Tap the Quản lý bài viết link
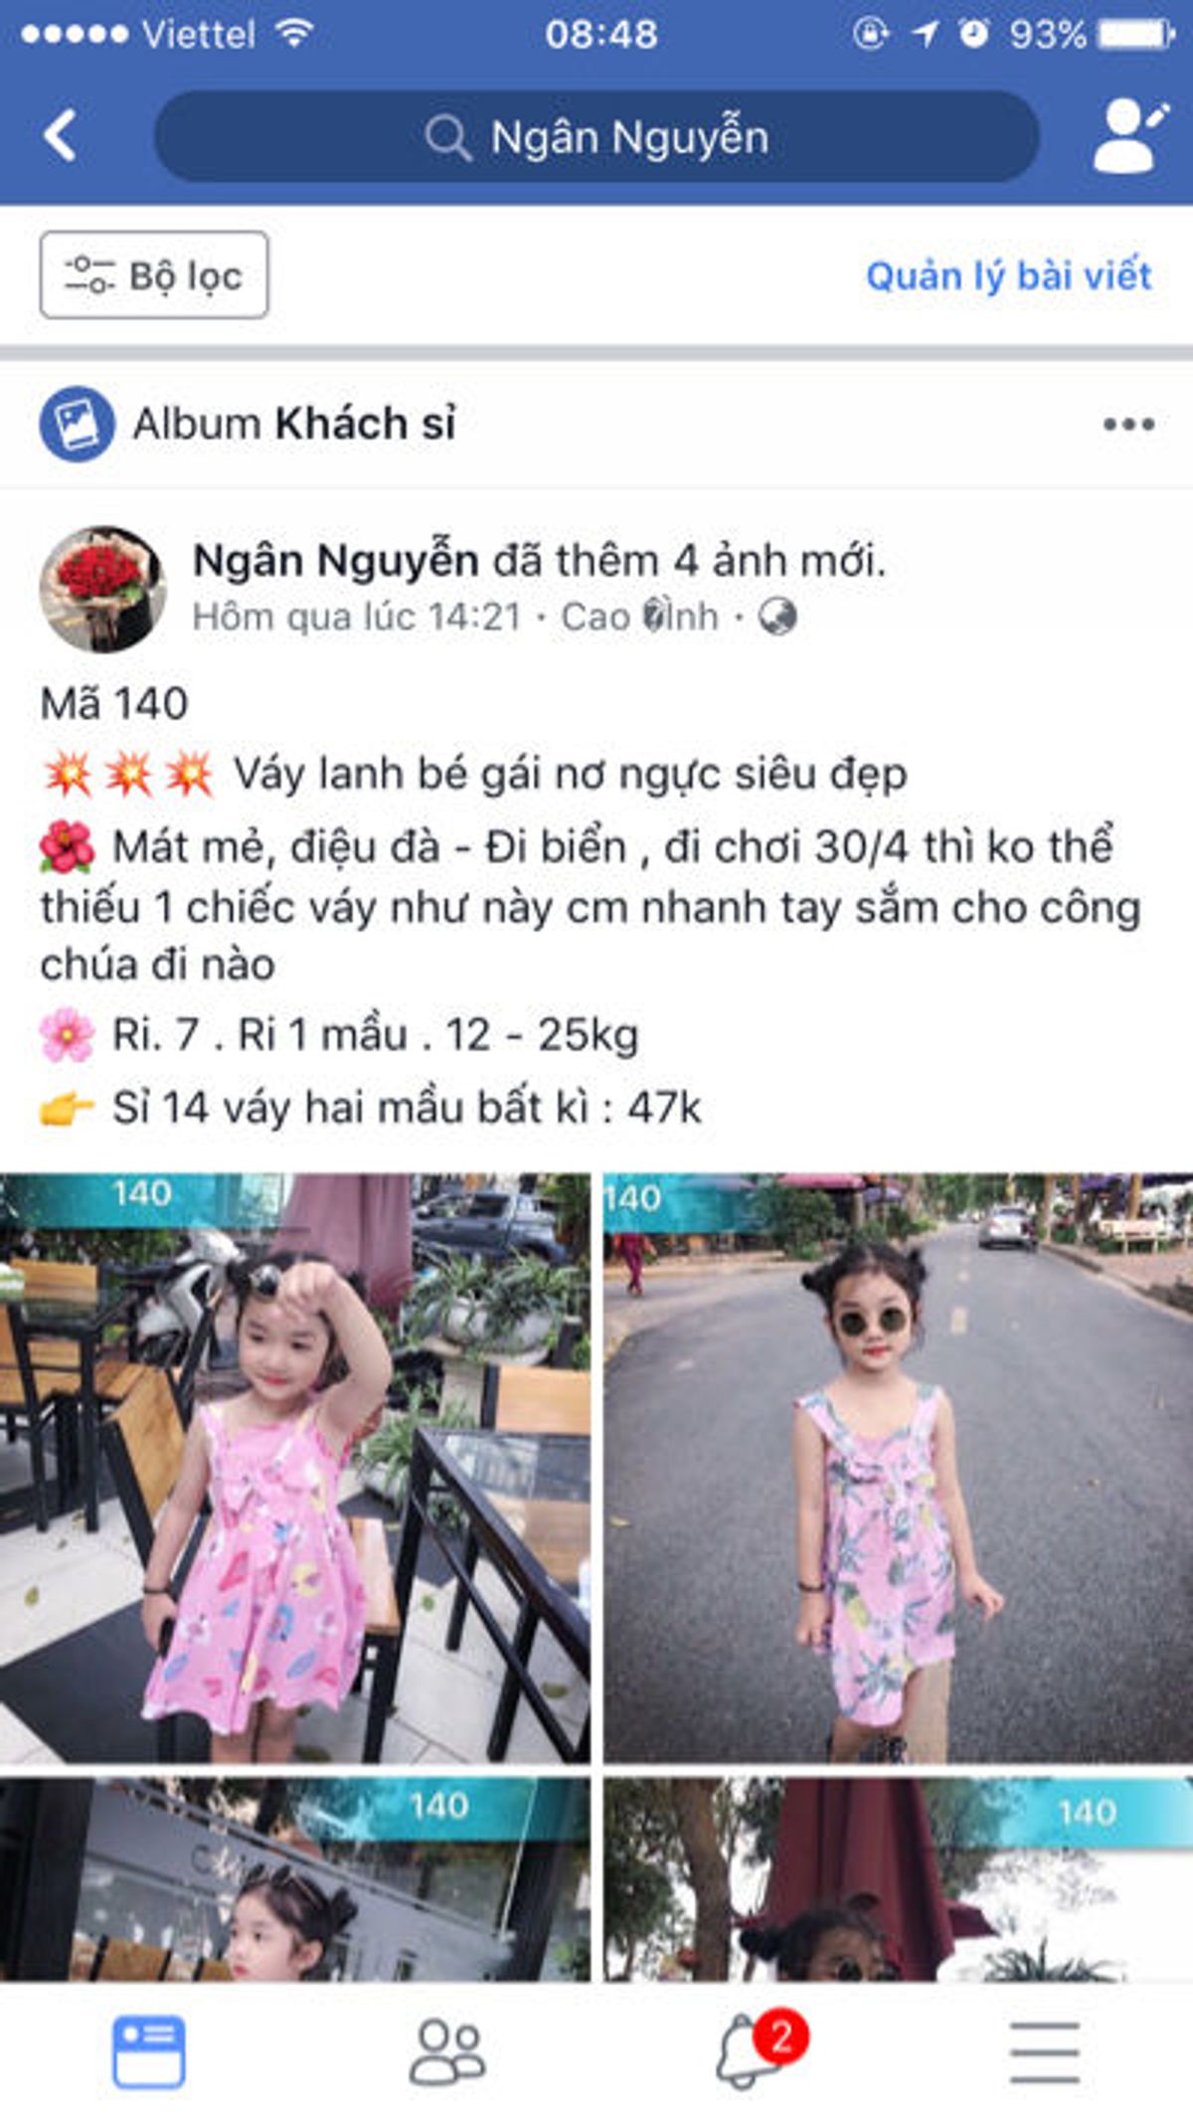The image size is (1193, 2124). 1009,275
